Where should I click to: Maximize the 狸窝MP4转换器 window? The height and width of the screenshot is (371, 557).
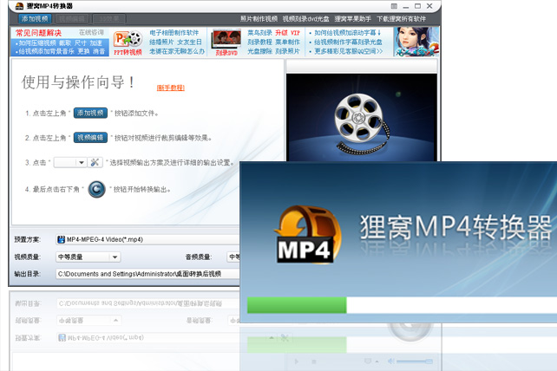(x=418, y=6)
